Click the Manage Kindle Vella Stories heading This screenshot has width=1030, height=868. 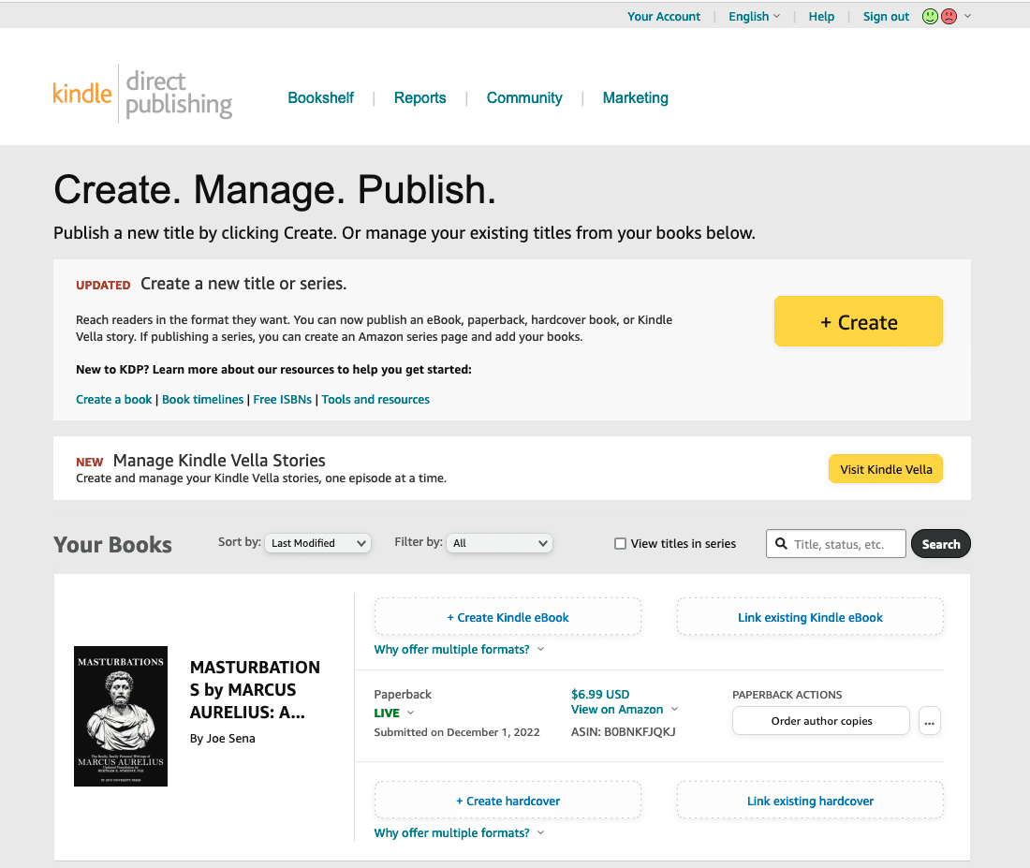coord(219,460)
